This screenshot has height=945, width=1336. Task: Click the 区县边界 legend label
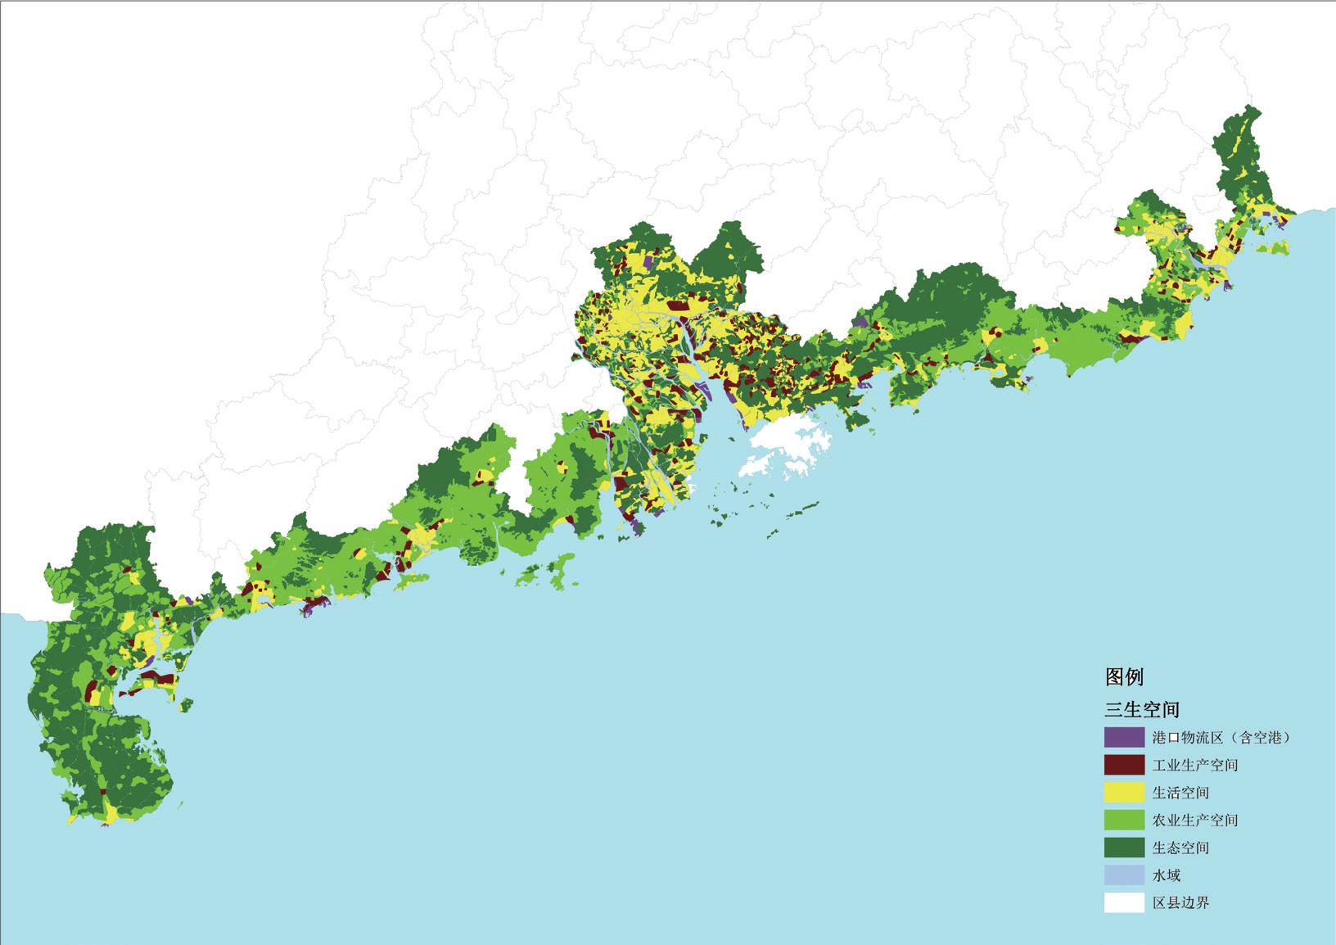[1180, 903]
